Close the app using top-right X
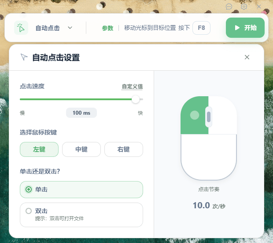Image resolution: width=273 pixels, height=243 pixels. click(x=259, y=7)
